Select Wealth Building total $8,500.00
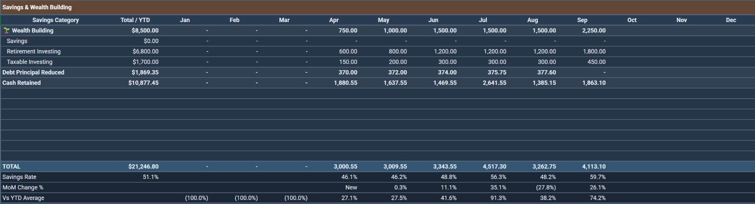 tap(145, 30)
